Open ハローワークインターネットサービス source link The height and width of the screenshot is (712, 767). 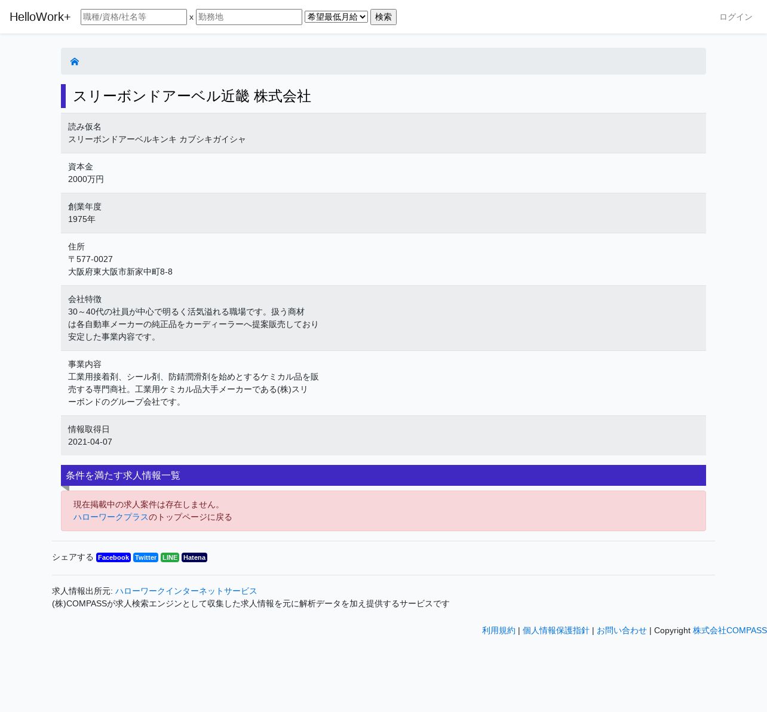[186, 591]
